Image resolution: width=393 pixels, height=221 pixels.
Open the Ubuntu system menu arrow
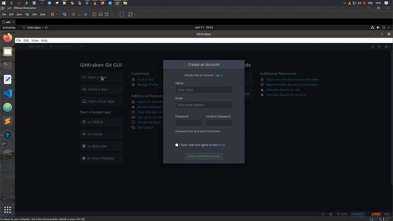pos(389,28)
